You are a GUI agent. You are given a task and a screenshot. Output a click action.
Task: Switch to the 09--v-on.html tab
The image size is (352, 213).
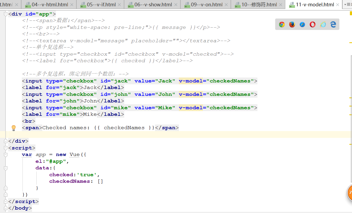tap(206, 5)
